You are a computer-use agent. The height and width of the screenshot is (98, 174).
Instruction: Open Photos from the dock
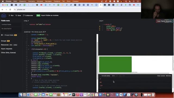47,95
